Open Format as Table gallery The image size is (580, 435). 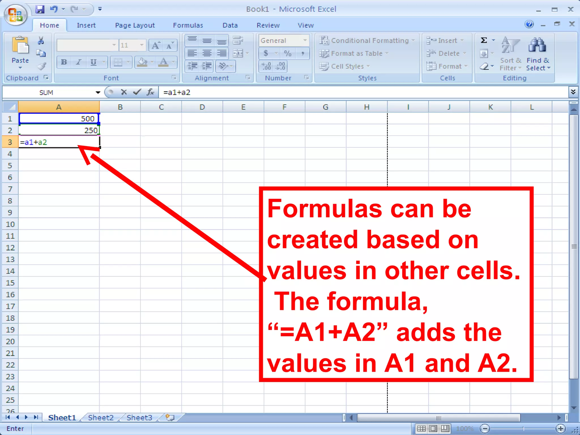tap(354, 53)
